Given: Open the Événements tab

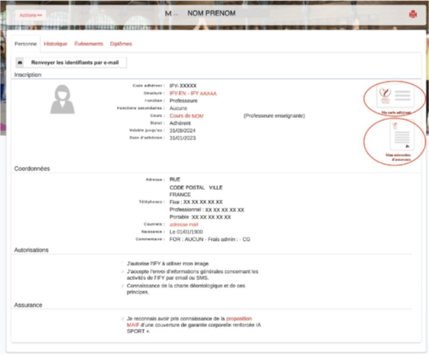Looking at the screenshot, I should click(x=88, y=44).
